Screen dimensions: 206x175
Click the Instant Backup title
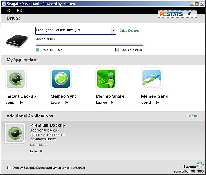tap(21, 96)
